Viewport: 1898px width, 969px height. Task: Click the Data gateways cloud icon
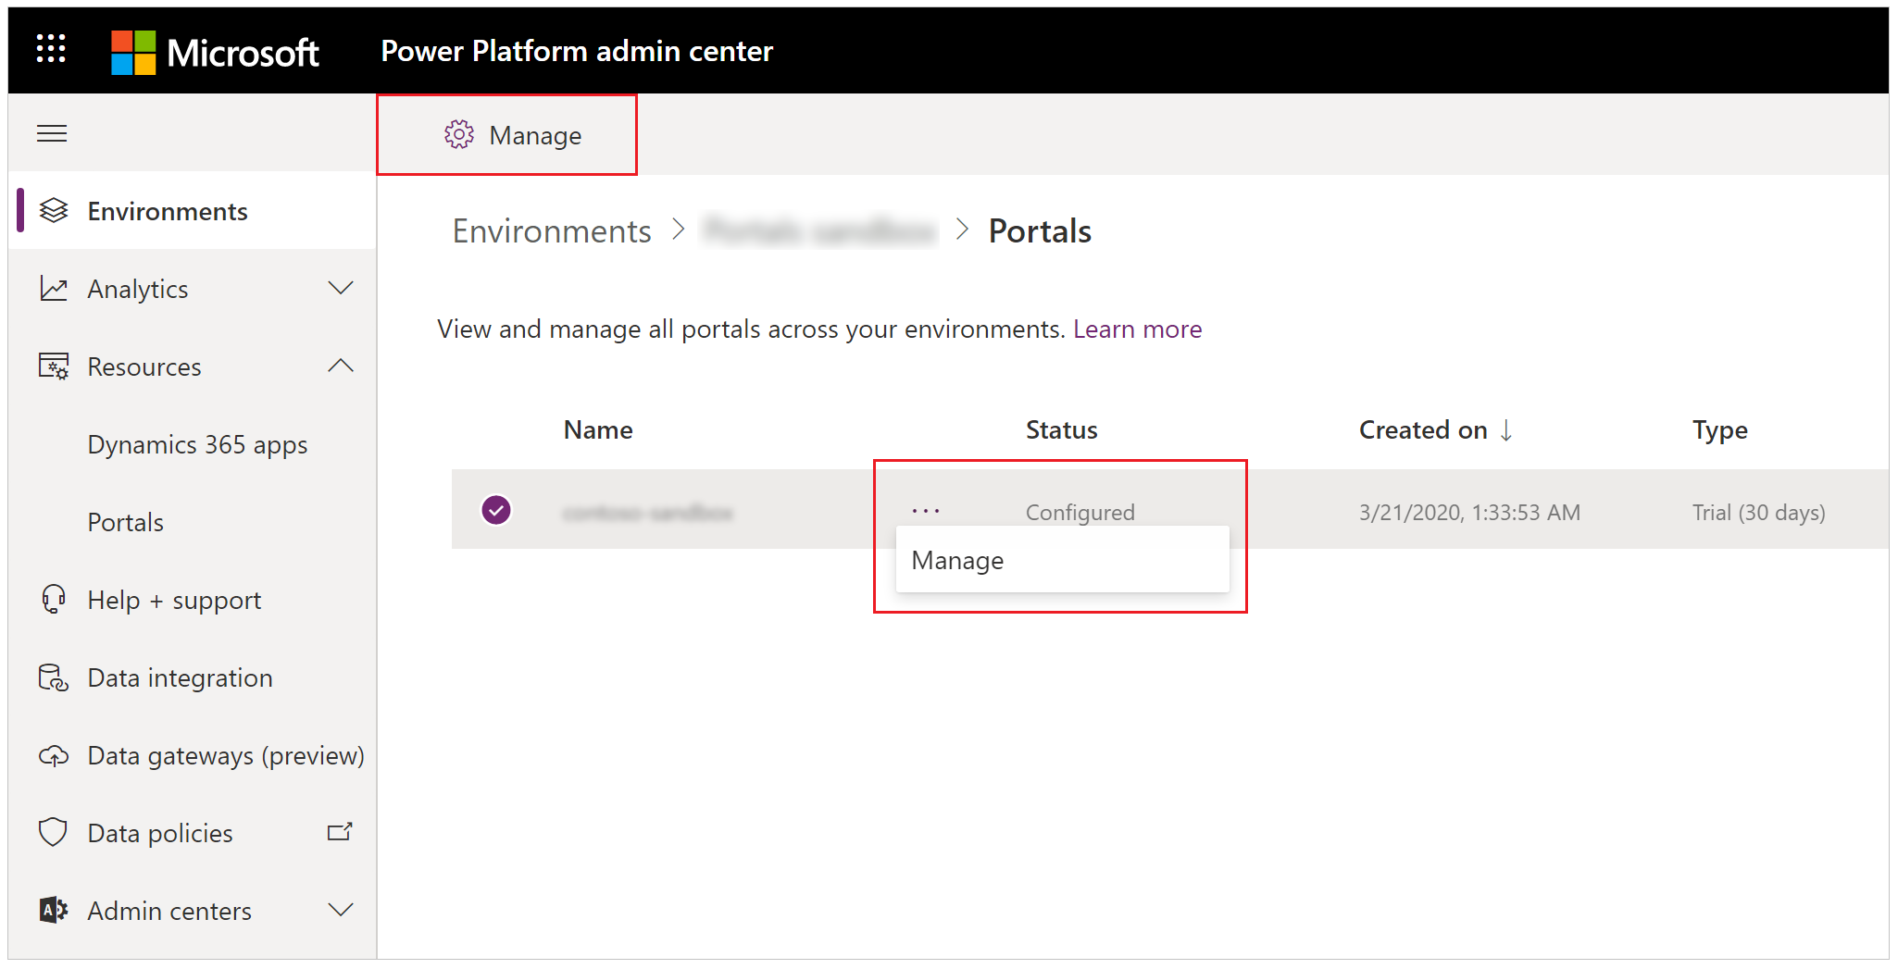[x=54, y=756]
